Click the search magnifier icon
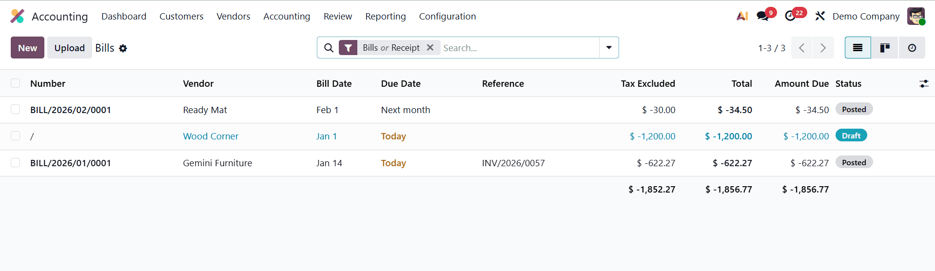Screen dimensions: 935x271 329,48
